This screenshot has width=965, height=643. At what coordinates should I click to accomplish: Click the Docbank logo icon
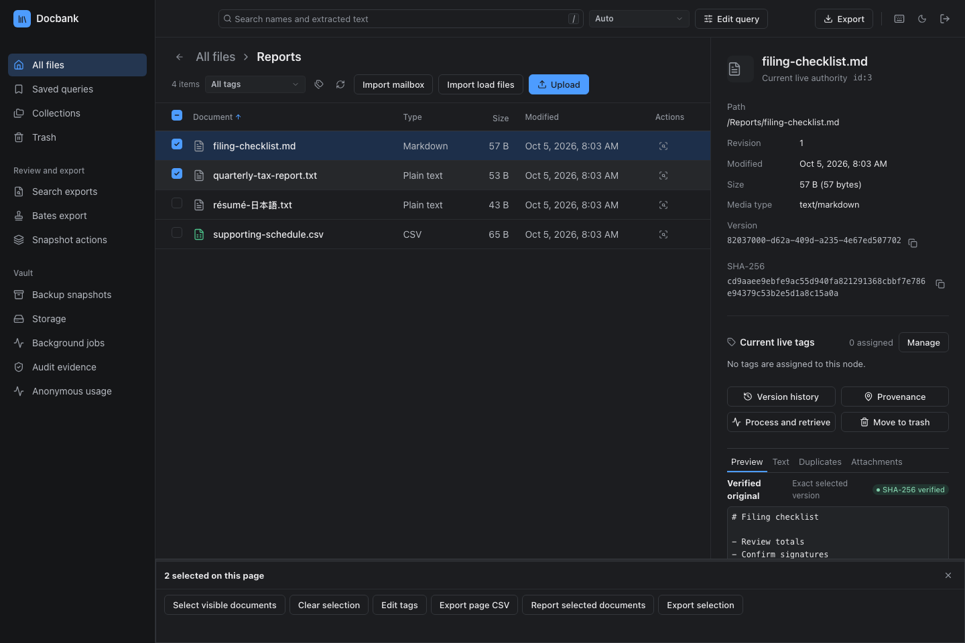click(22, 19)
